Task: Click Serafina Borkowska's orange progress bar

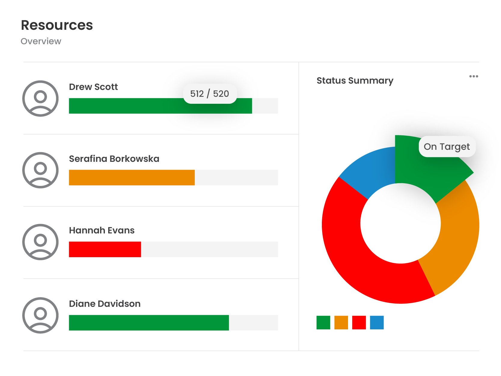Action: tap(132, 177)
